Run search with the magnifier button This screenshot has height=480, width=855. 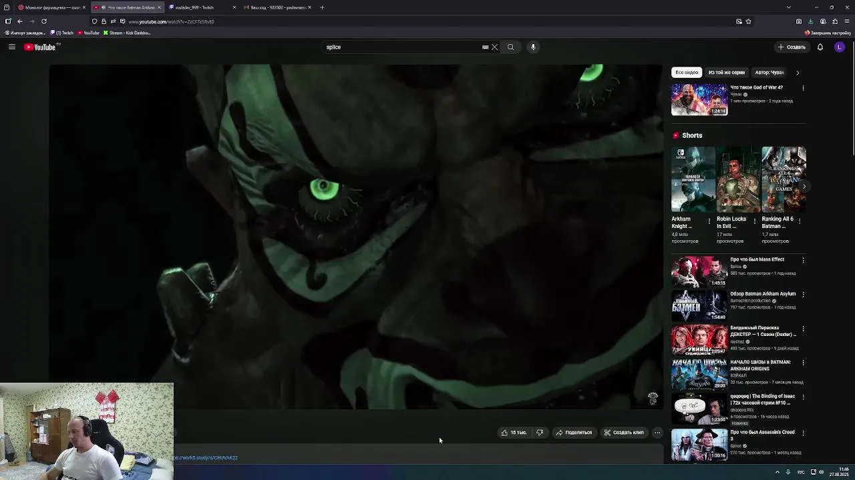(510, 47)
